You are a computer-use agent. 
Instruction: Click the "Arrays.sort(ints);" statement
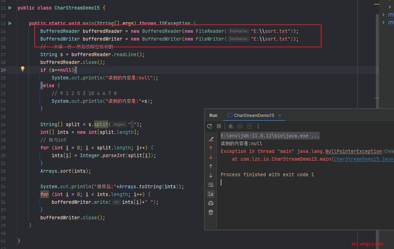pos(65,171)
